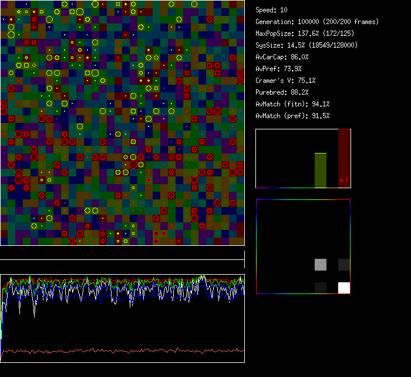Viewport: 411px width, 377px height.
Task: Click the Speed: 10 readout
Action: [x=272, y=10]
